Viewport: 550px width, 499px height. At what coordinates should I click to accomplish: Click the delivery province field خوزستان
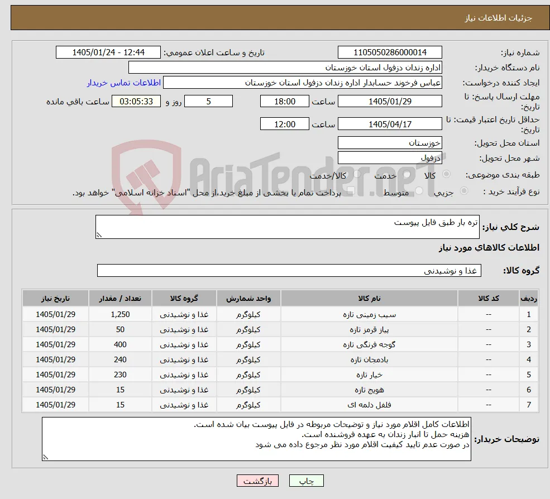point(390,143)
